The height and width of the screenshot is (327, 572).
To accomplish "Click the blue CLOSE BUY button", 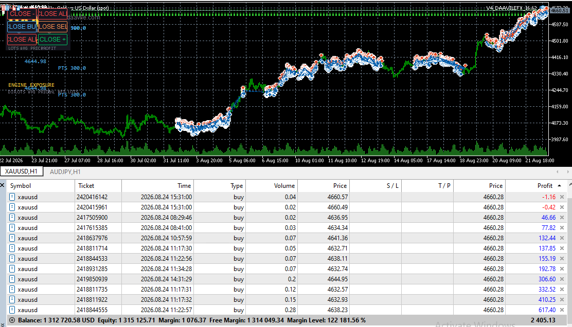I will 22,27.
